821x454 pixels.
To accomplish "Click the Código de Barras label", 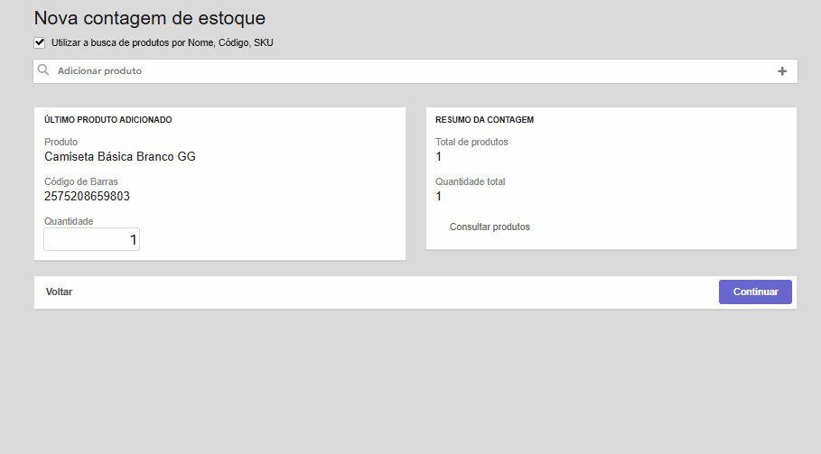I will [x=81, y=181].
